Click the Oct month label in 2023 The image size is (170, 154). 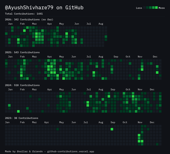(125, 122)
